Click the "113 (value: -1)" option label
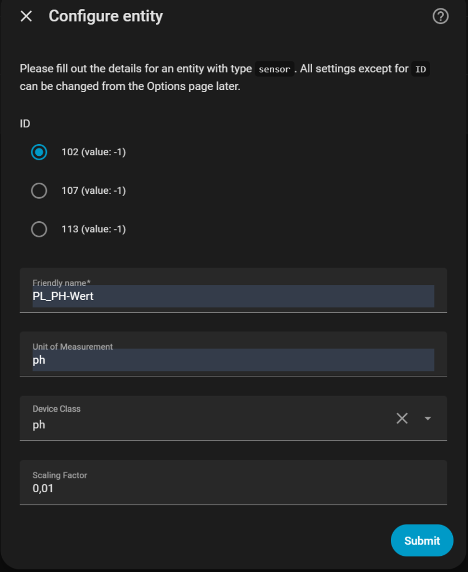Image resolution: width=468 pixels, height=572 pixels. pos(93,230)
